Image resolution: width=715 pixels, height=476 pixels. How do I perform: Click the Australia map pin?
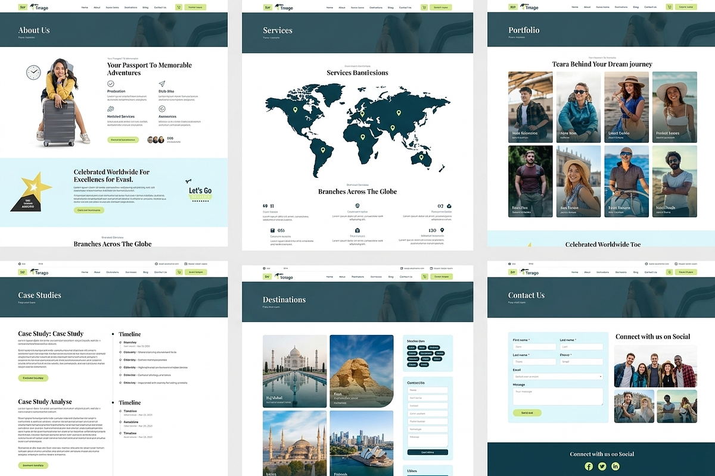tap(421, 157)
